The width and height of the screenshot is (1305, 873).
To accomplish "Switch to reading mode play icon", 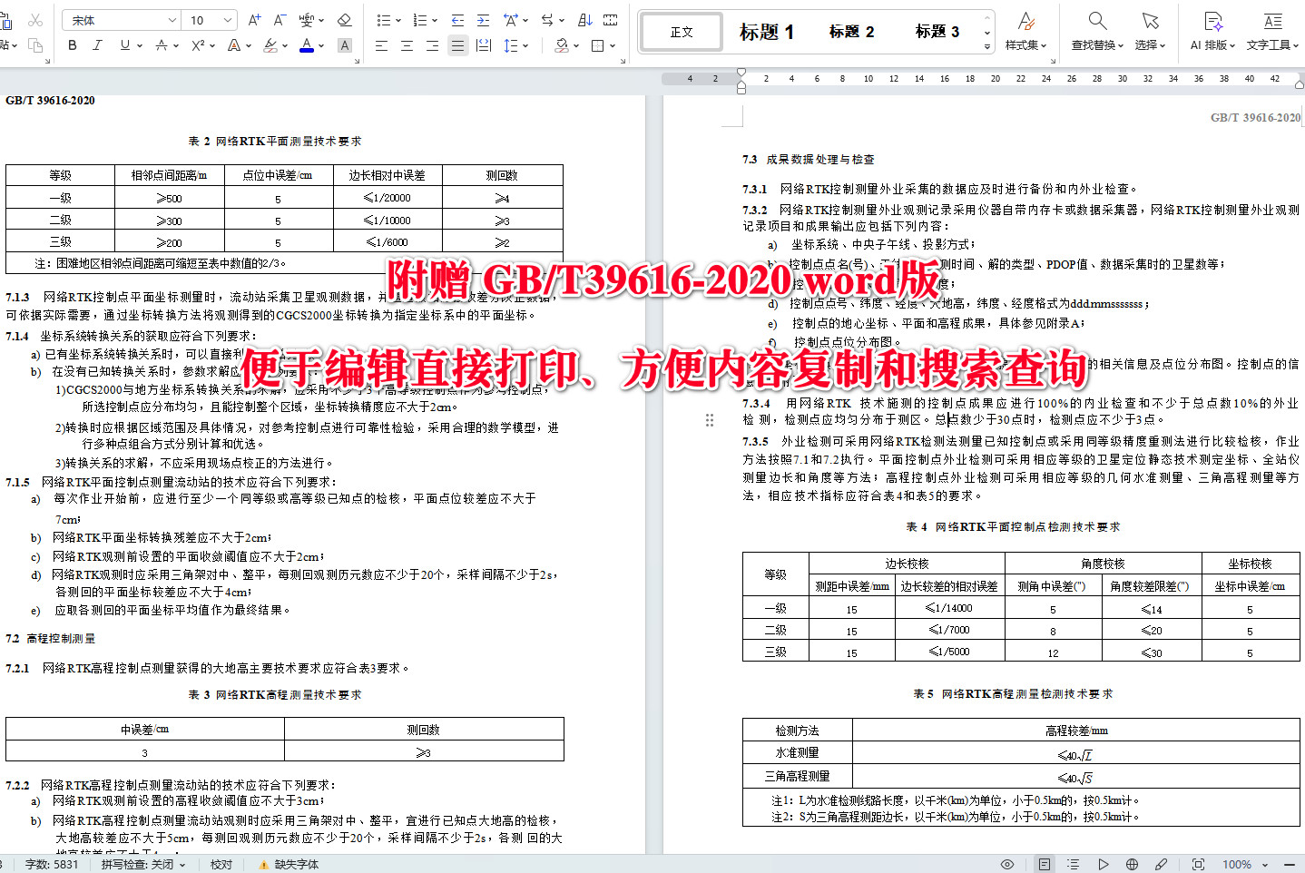I will (1103, 864).
